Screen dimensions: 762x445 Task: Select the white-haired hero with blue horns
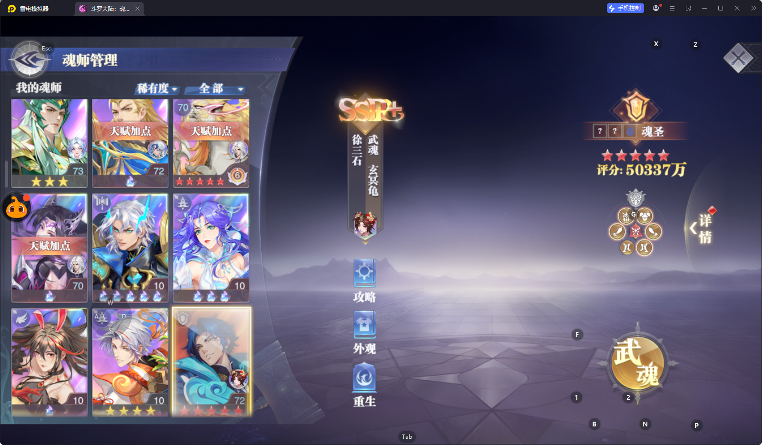tap(130, 248)
